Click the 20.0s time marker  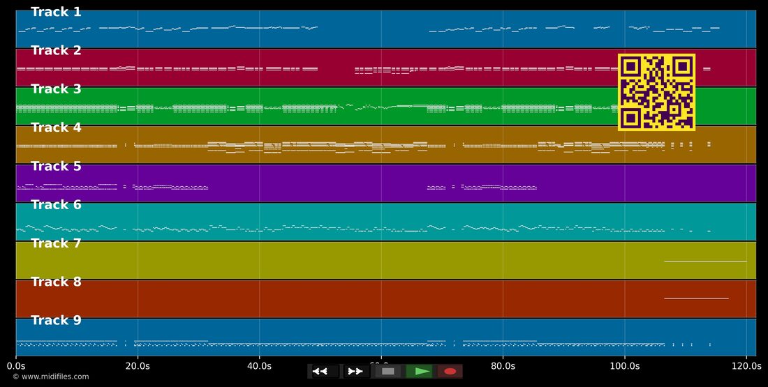[x=138, y=366]
